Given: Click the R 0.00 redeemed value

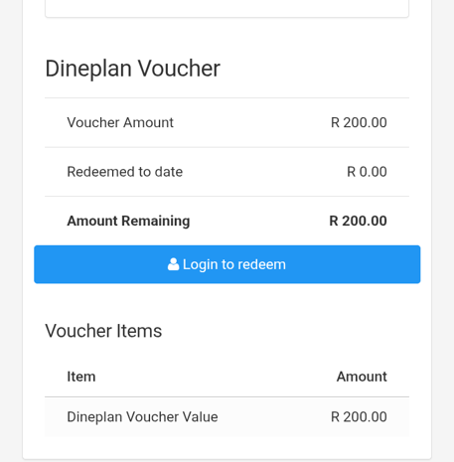Looking at the screenshot, I should [x=367, y=172].
